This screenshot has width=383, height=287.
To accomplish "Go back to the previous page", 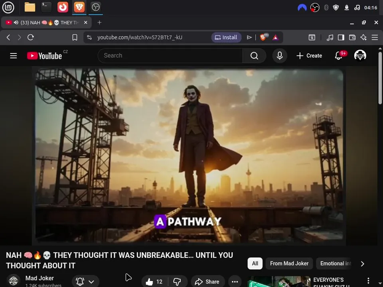I will point(8,37).
